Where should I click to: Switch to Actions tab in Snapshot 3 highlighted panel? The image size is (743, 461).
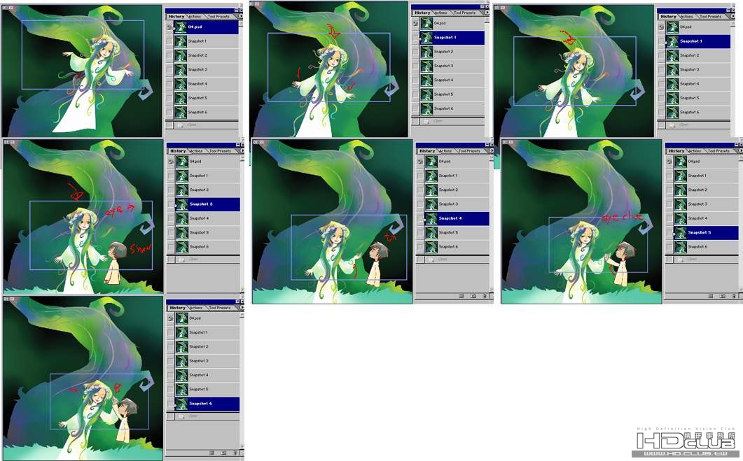point(196,150)
